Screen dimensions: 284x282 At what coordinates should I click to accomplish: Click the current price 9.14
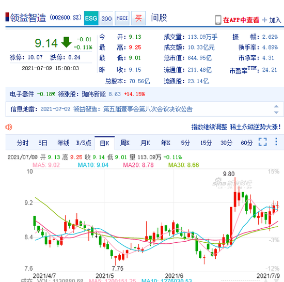click(46, 43)
